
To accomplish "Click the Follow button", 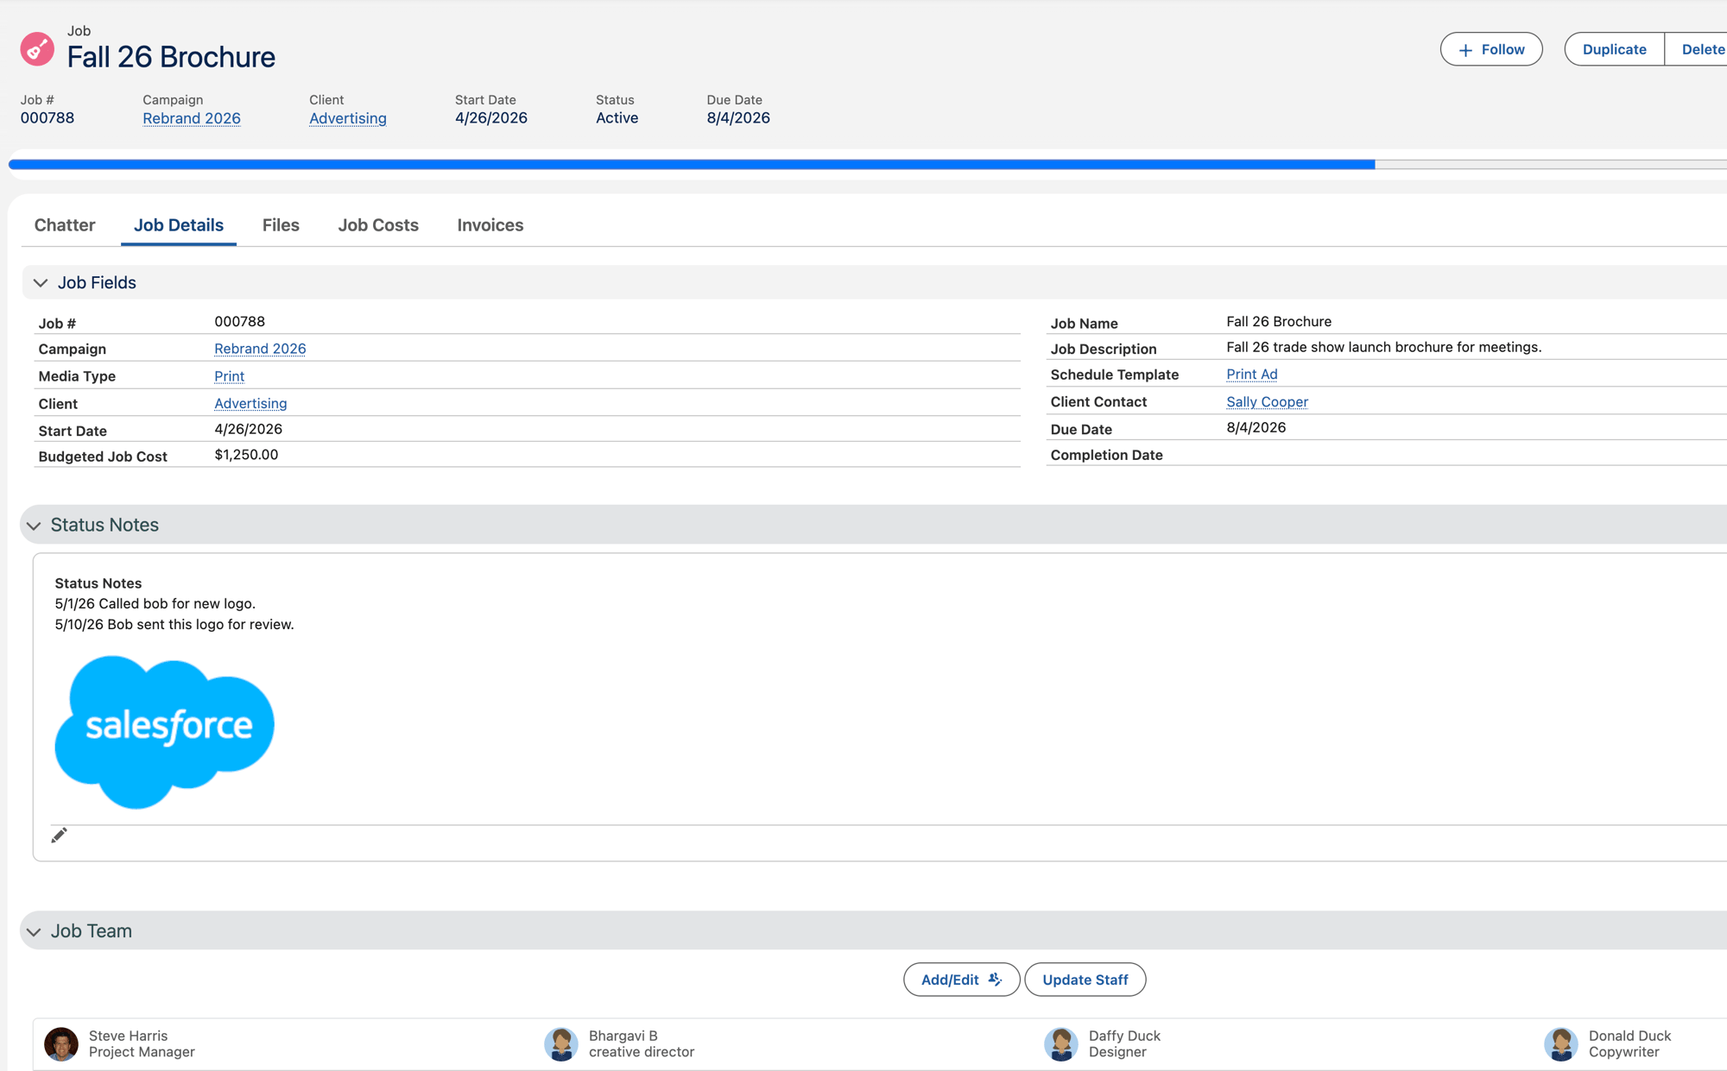I will [x=1491, y=49].
